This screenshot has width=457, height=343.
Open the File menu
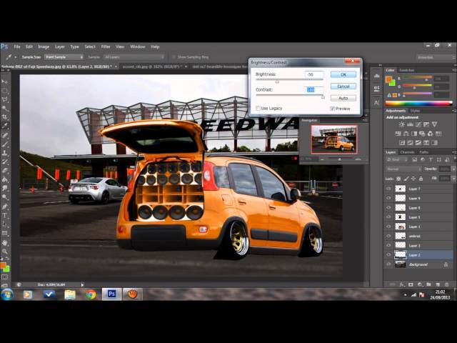pos(17,46)
